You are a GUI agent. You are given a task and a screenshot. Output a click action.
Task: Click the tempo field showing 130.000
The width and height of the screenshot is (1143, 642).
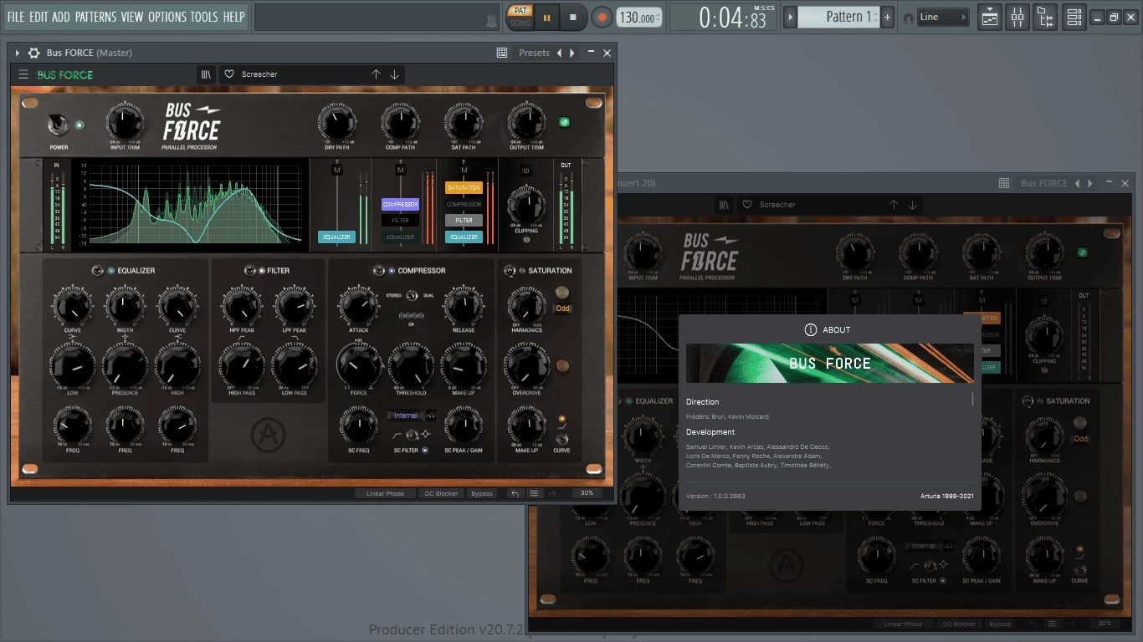coord(638,18)
